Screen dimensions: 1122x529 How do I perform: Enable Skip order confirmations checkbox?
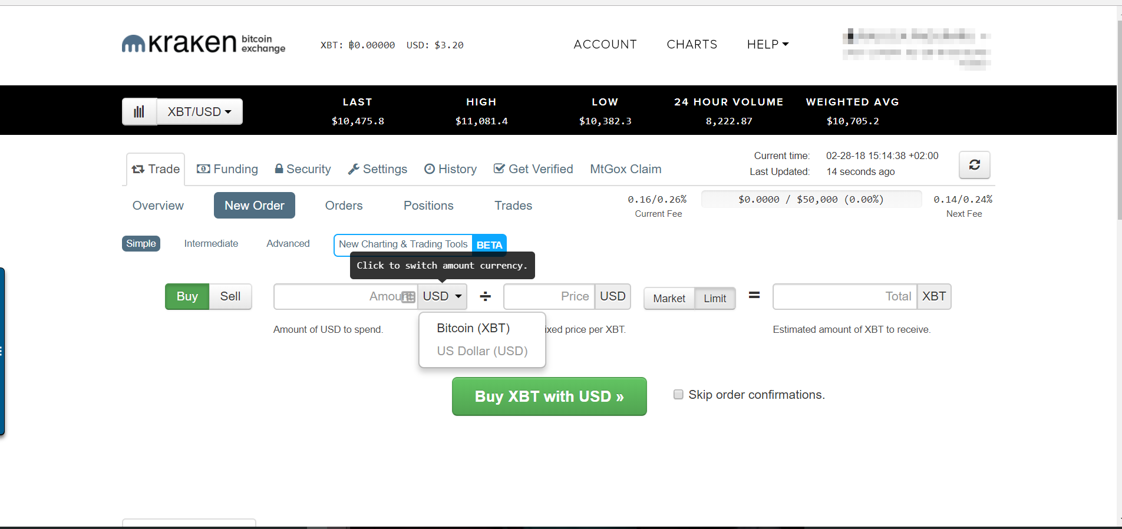pos(678,395)
